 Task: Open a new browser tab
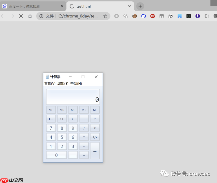(x=140, y=6)
